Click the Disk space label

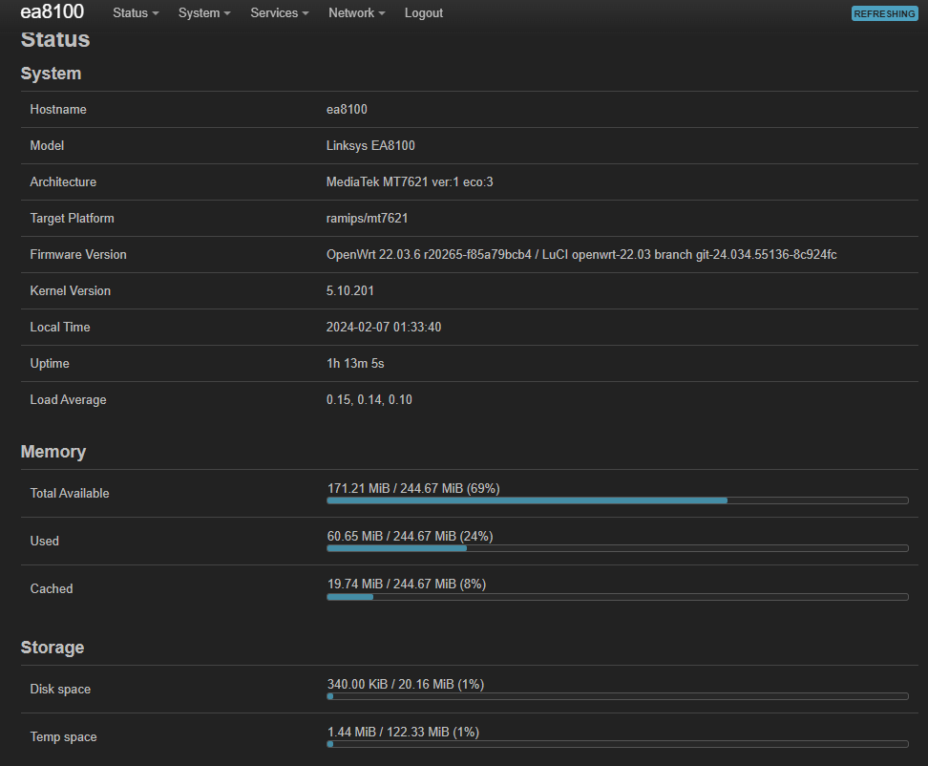[60, 689]
